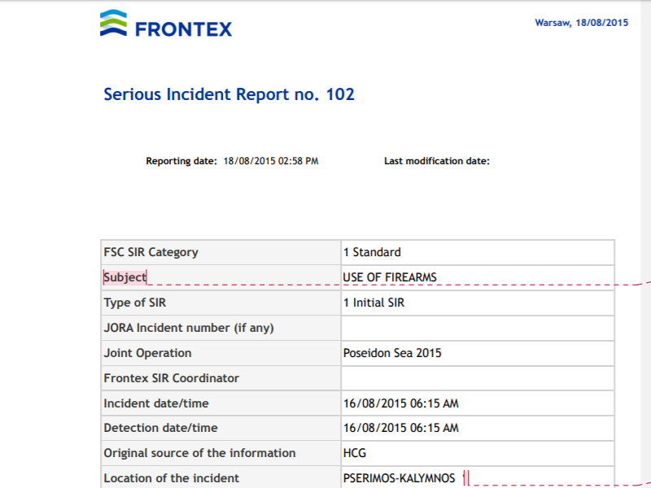
Task: Click the Last modification date label
Action: pyautogui.click(x=437, y=161)
